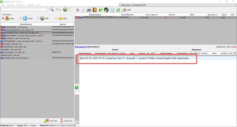Screen dimensions: 237x127
Task: Click the blue info icon of АТОРВАСТАТИН АЛСИ list row
Action: (x=4, y=33)
